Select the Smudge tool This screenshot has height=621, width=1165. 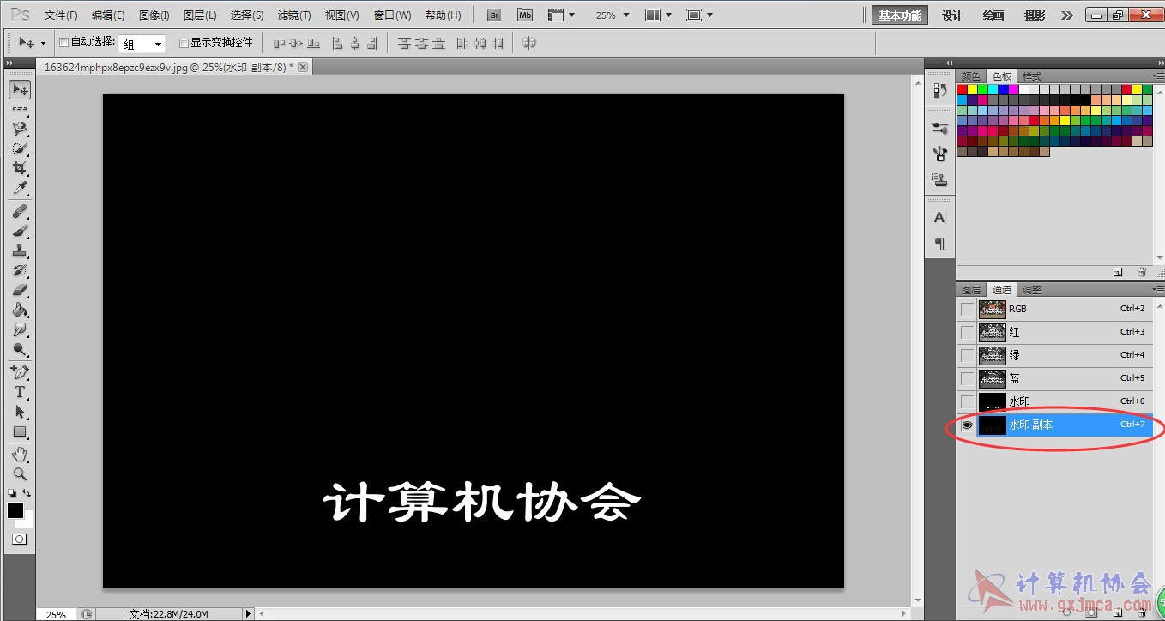(x=19, y=329)
